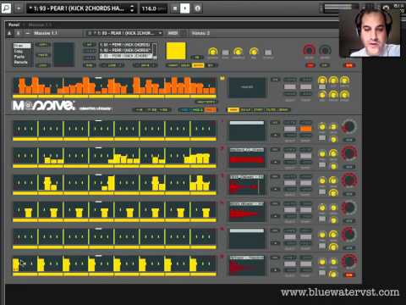Click the Massive 1.1 name in the plugin header
Viewport: 406px width, 305px height.
click(46, 33)
